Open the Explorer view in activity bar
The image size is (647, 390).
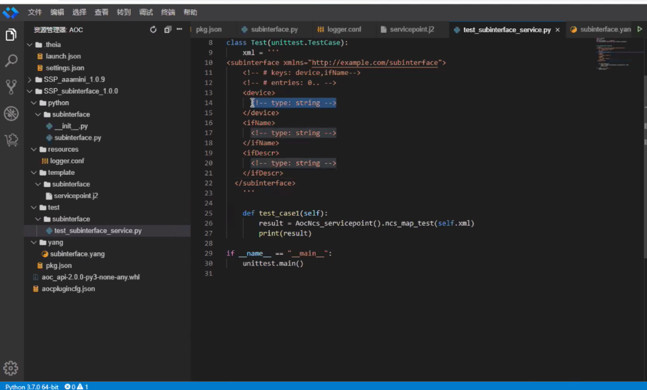tap(11, 35)
